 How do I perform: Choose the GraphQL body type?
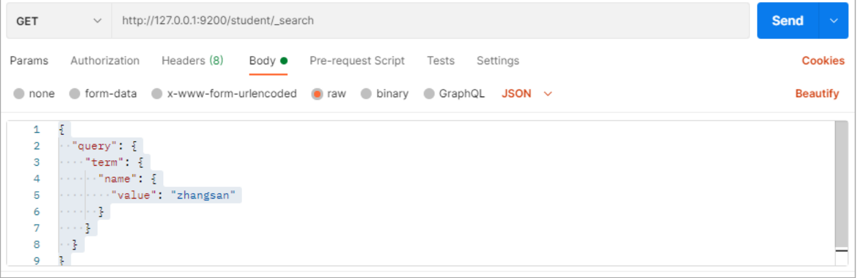pyautogui.click(x=429, y=94)
